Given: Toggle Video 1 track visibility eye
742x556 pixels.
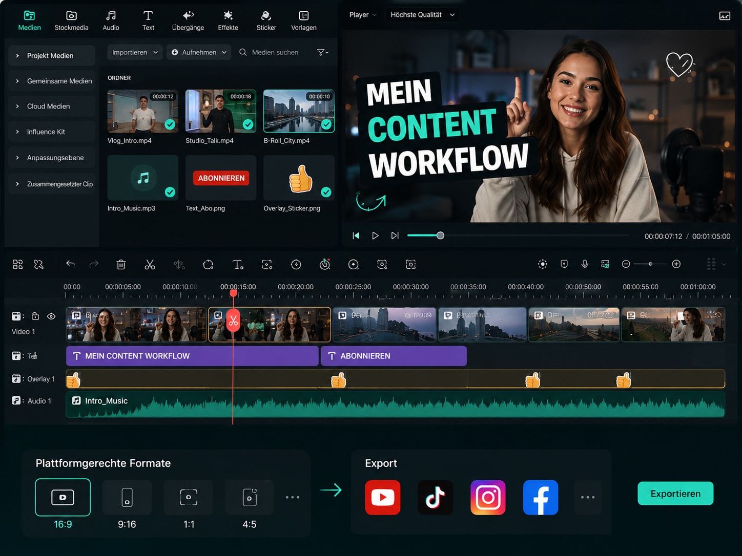Looking at the screenshot, I should (51, 316).
